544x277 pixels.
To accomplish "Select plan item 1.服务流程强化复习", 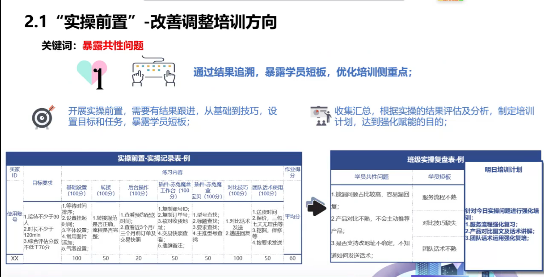I will [x=492, y=224].
